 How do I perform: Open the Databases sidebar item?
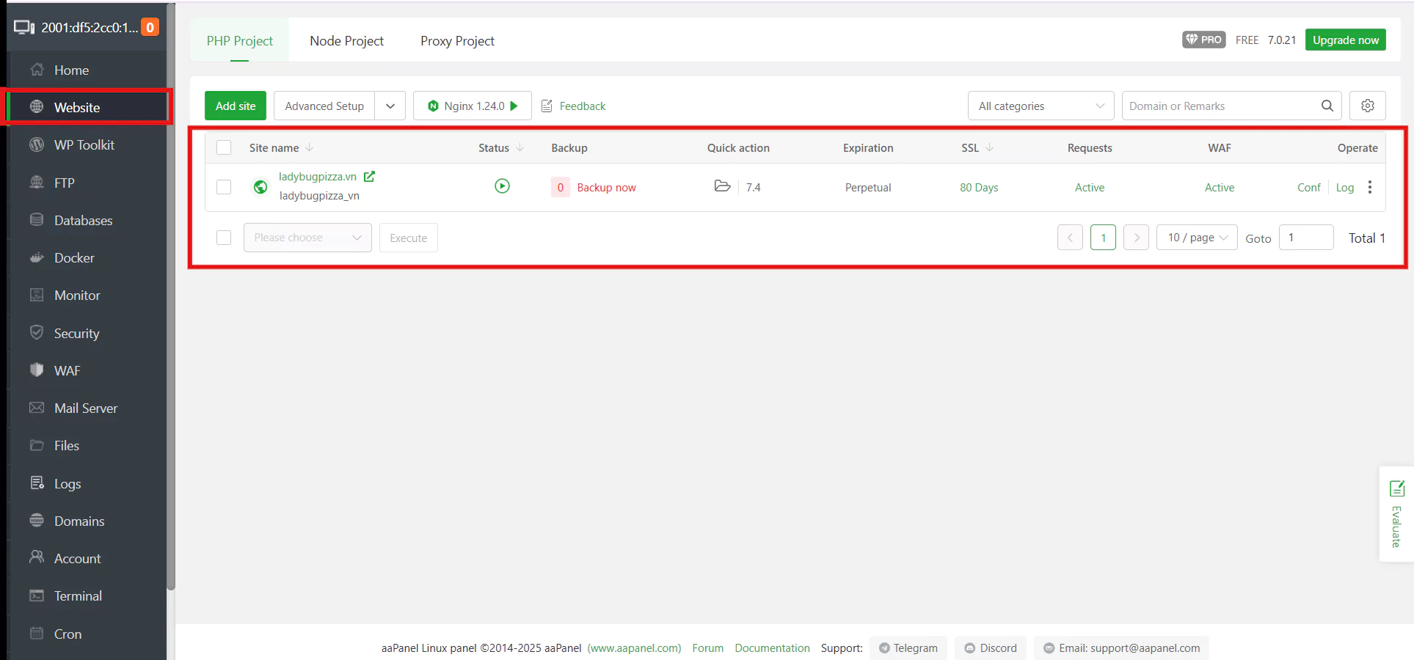pyautogui.click(x=87, y=220)
